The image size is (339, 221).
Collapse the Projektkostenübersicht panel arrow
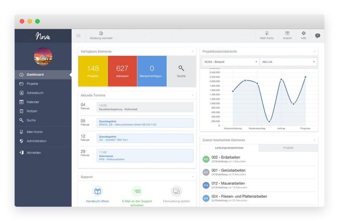315,52
